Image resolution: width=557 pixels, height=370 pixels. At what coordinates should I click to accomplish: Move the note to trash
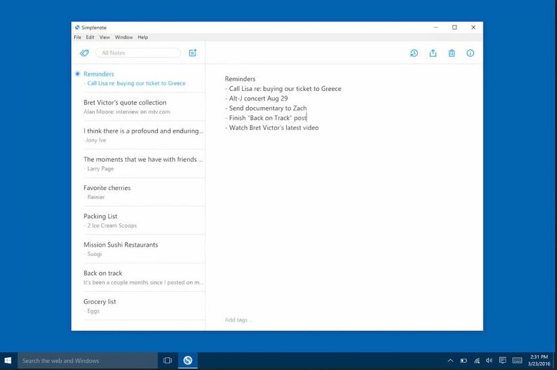pos(452,53)
